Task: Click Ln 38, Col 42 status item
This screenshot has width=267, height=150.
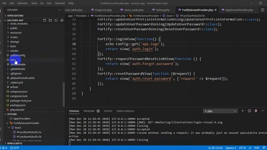Action: [x=215, y=148]
